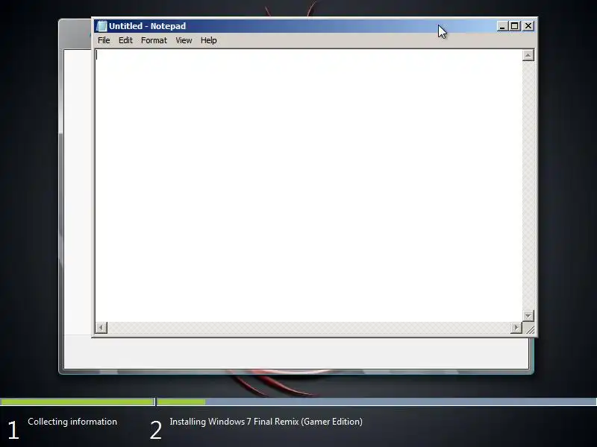Click the Collecting information step label
The image size is (597, 447).
(x=72, y=422)
